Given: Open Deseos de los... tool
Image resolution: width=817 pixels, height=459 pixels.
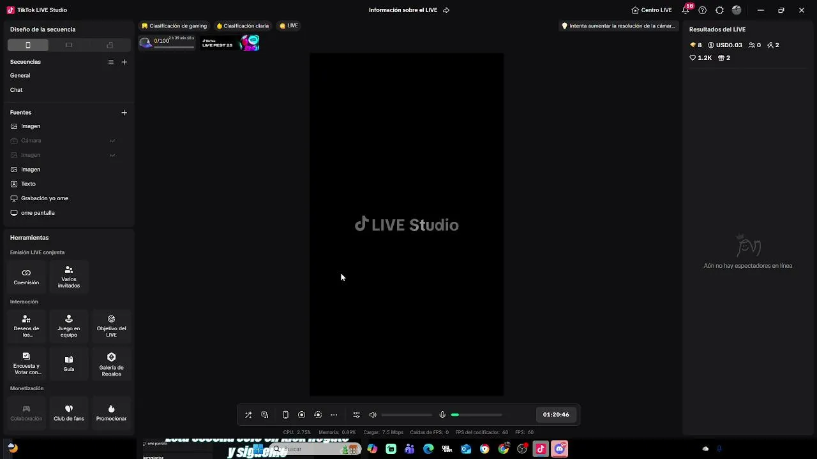Looking at the screenshot, I should tap(26, 326).
